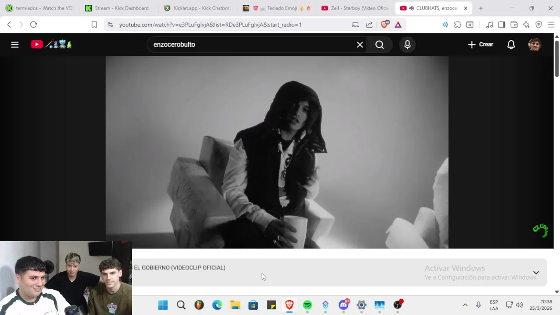Open Brave Shields lion icon
The image size is (560, 315).
(384, 24)
